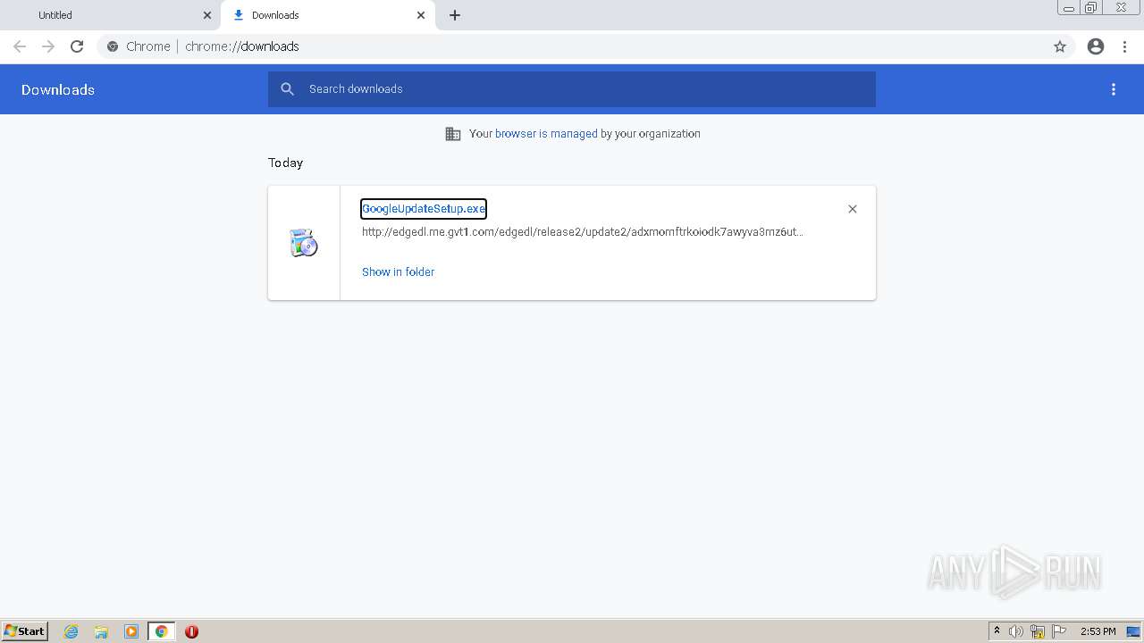1144x643 pixels.
Task: Click the organization building icon
Action: tap(453, 134)
